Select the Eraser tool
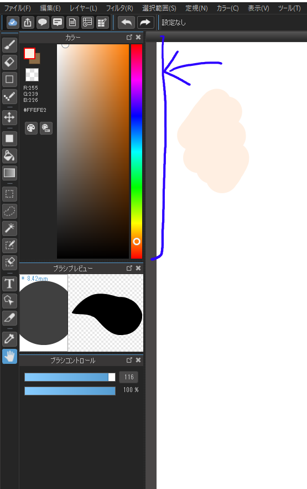 point(9,62)
